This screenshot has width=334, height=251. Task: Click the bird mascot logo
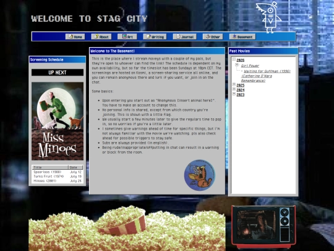click(269, 17)
